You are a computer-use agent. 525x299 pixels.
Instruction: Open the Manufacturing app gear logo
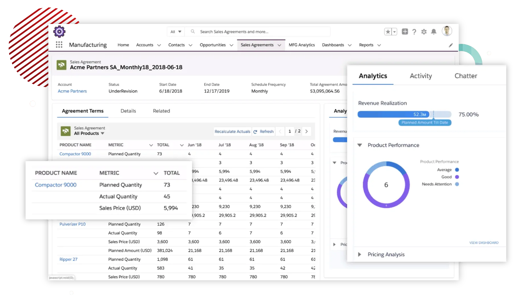click(x=59, y=32)
